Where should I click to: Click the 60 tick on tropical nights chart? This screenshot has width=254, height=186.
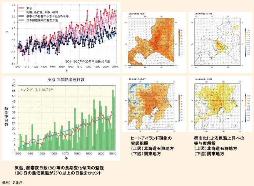14,85
